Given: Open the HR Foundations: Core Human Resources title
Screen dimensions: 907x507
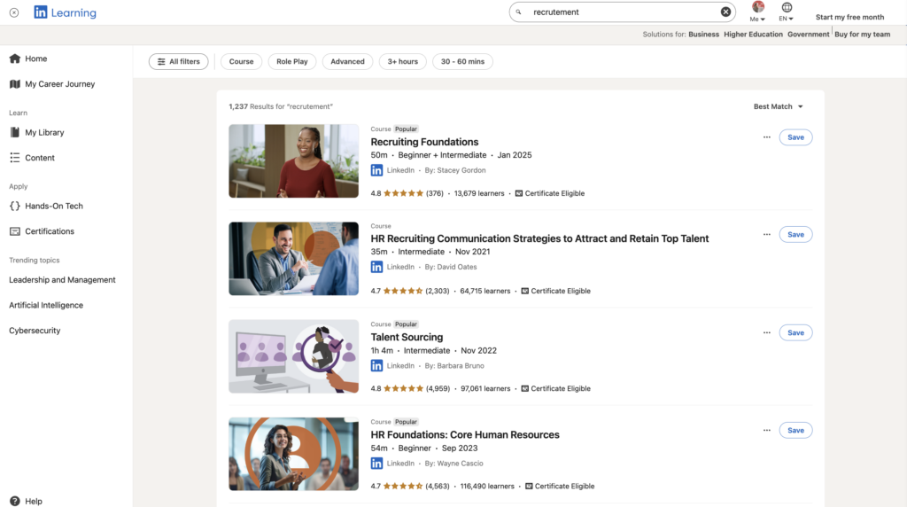Looking at the screenshot, I should [465, 434].
